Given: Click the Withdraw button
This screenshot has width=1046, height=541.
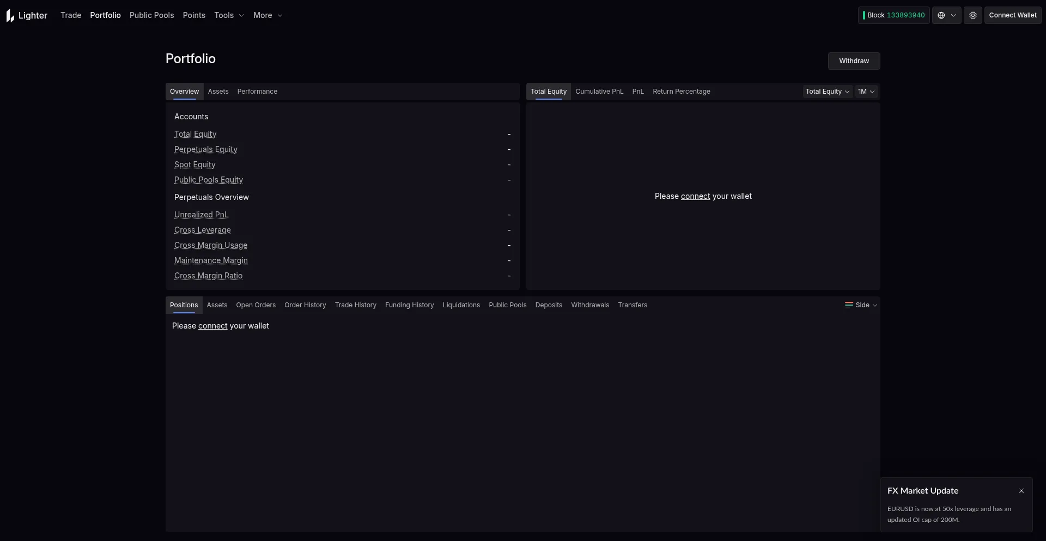Looking at the screenshot, I should coord(854,61).
